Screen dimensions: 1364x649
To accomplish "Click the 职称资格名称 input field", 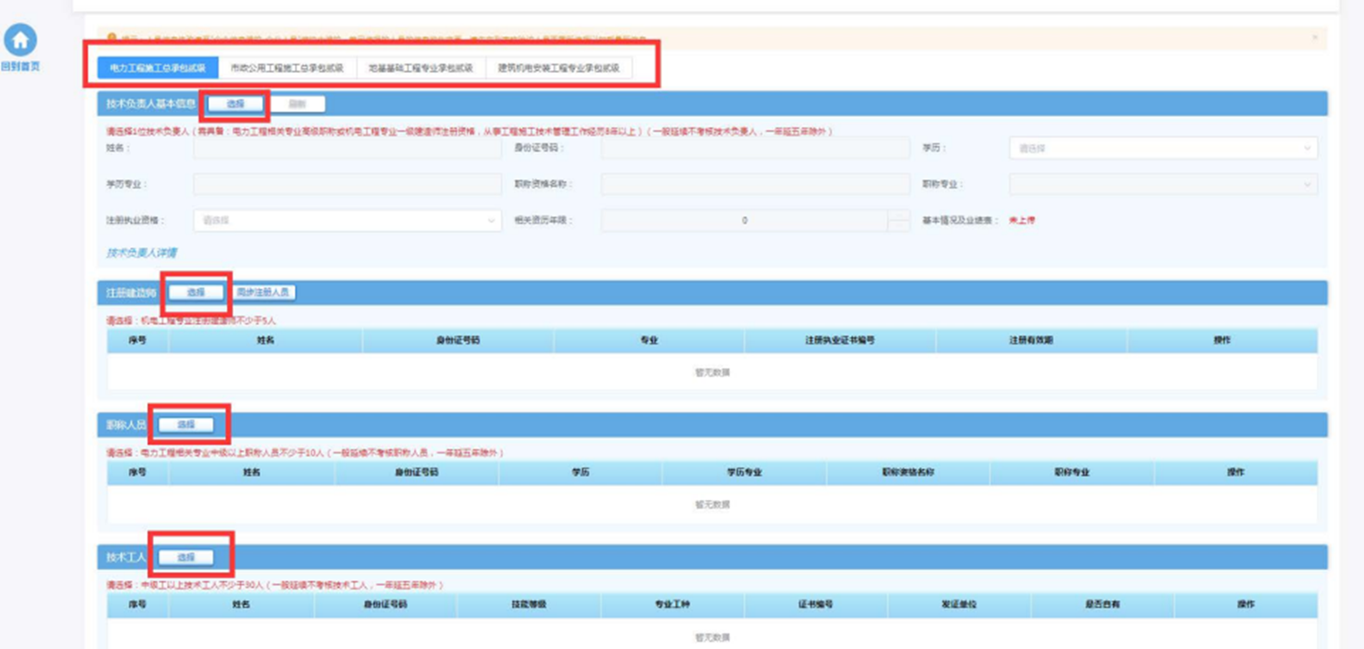I will (755, 185).
